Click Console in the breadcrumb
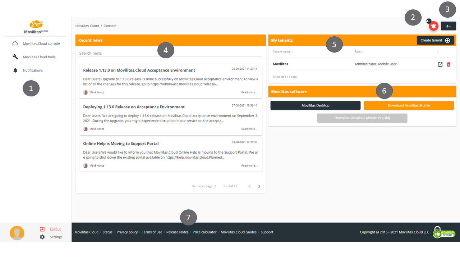The height and width of the screenshot is (259, 460). tap(110, 26)
